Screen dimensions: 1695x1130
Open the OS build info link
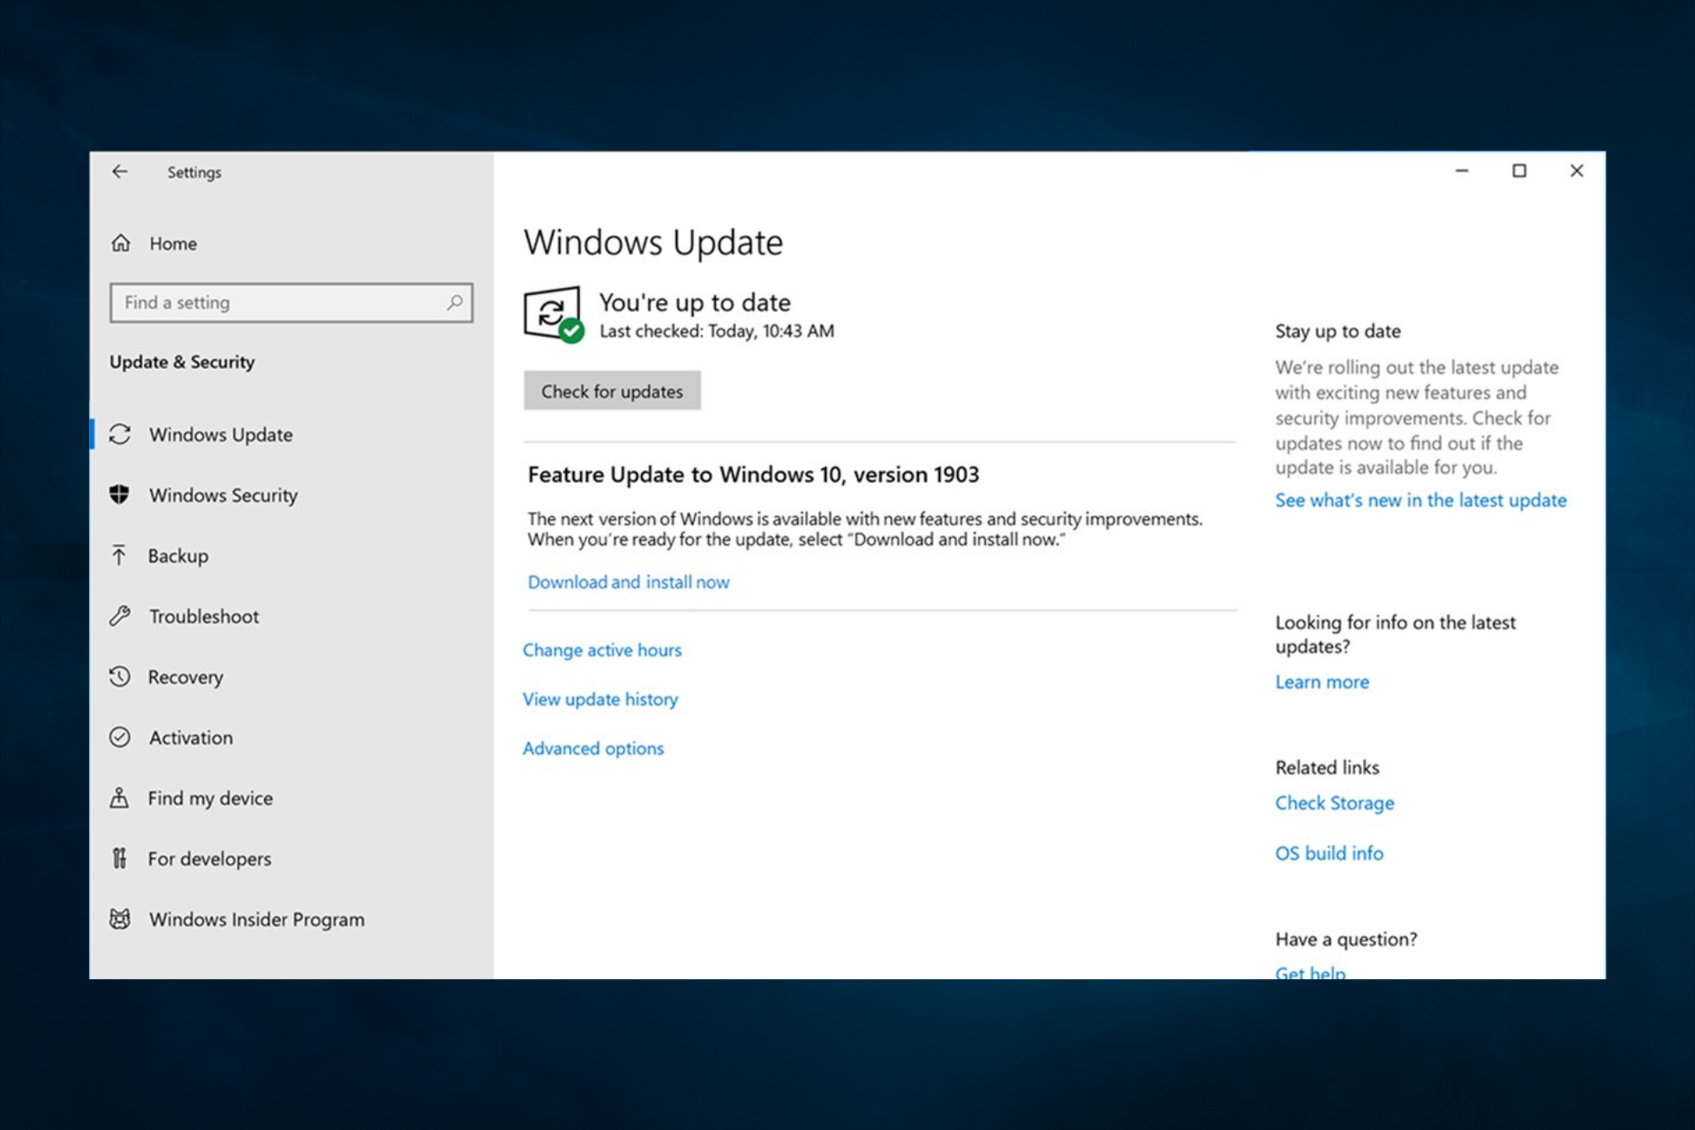point(1329,853)
